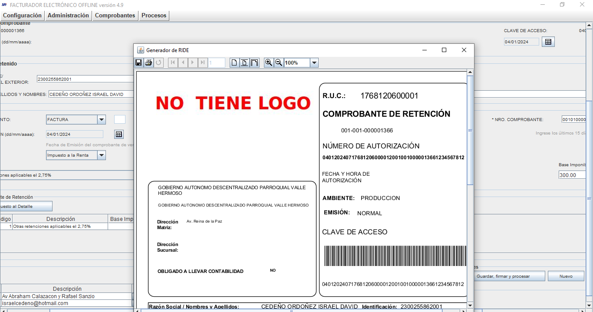Select the fit width view icon
Viewport: 593px width, 312px height.
tap(254, 62)
